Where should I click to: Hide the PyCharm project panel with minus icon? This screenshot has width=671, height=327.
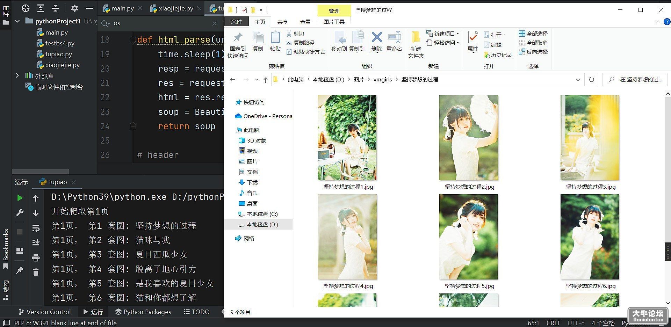(89, 8)
